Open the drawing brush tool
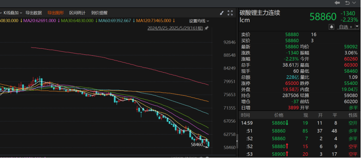Viewport: 361px width, 158px height. coord(222,13)
